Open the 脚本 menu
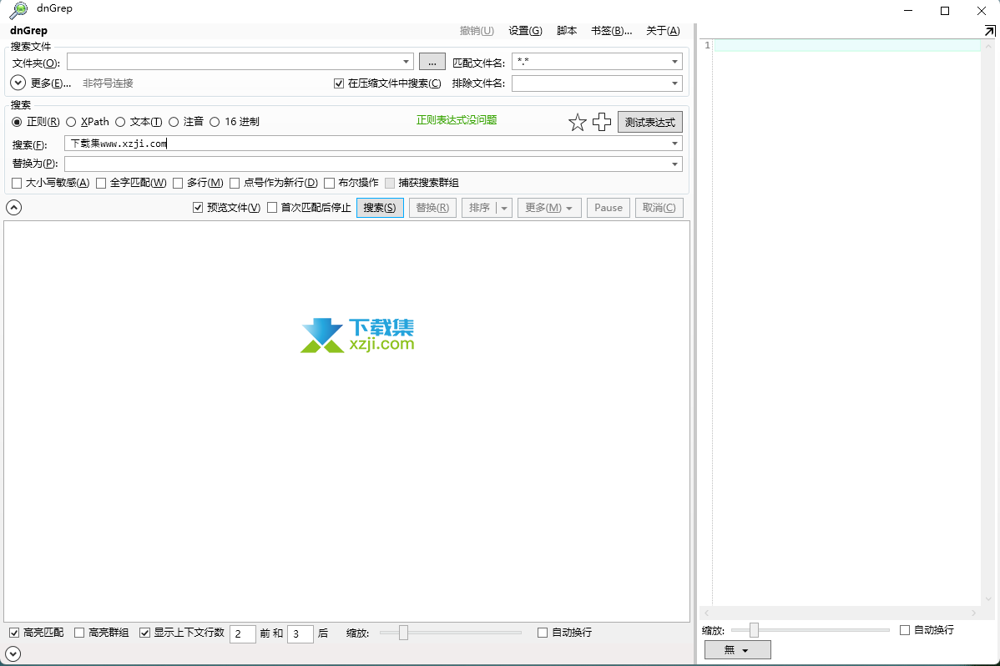 point(566,31)
